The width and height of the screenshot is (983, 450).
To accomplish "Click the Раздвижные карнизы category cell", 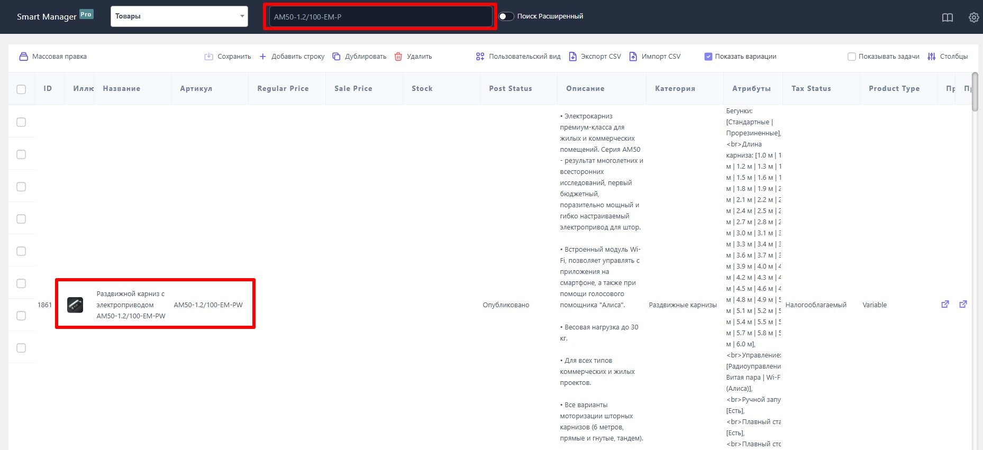I will click(683, 305).
